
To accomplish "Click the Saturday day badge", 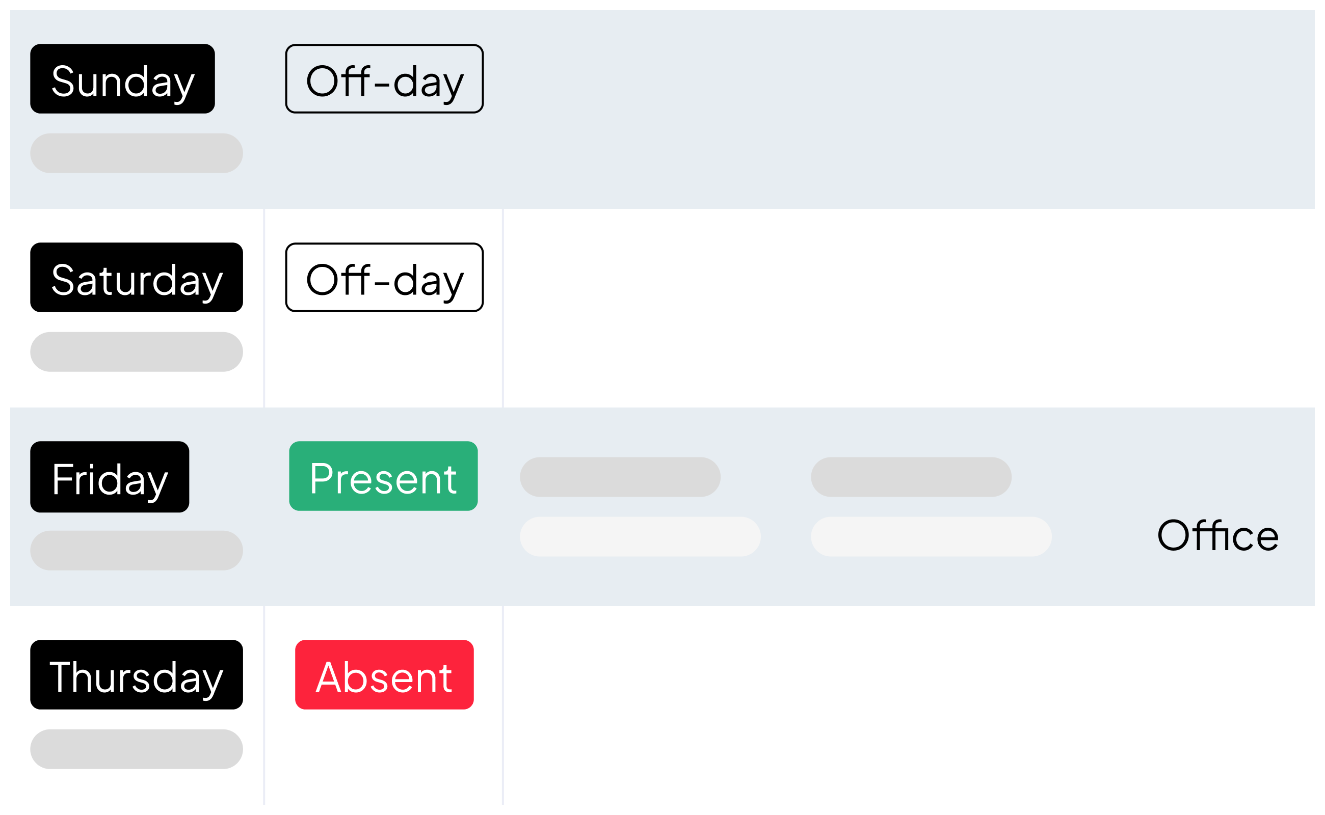I will pos(136,278).
